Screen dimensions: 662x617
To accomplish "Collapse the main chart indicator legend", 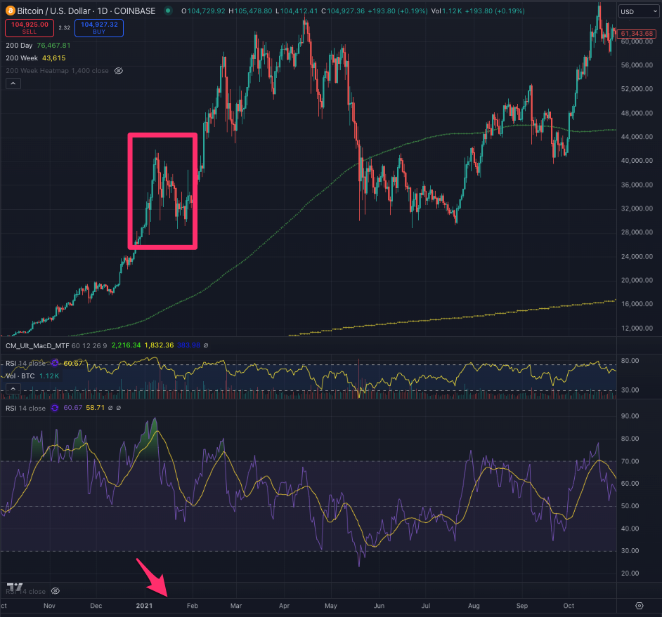I will tap(13, 84).
